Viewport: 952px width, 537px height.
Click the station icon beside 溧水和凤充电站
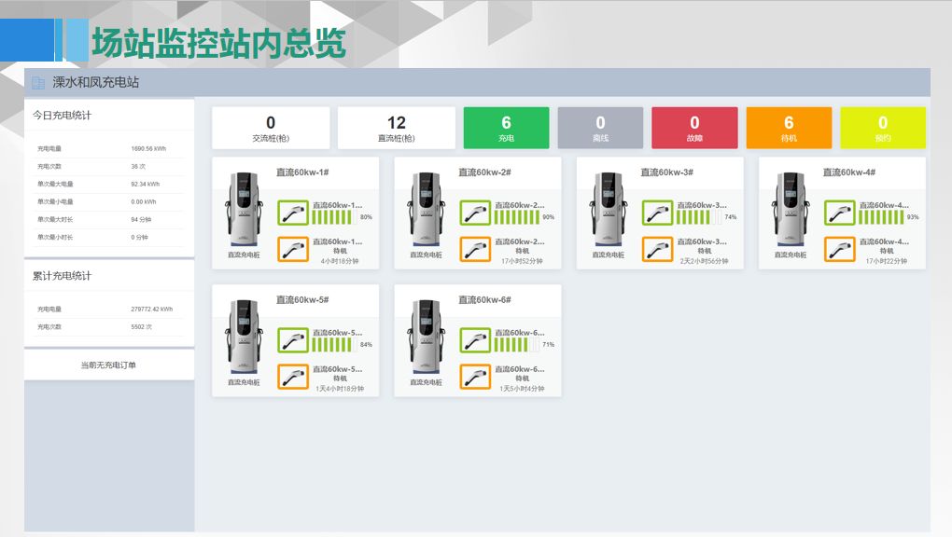click(38, 83)
